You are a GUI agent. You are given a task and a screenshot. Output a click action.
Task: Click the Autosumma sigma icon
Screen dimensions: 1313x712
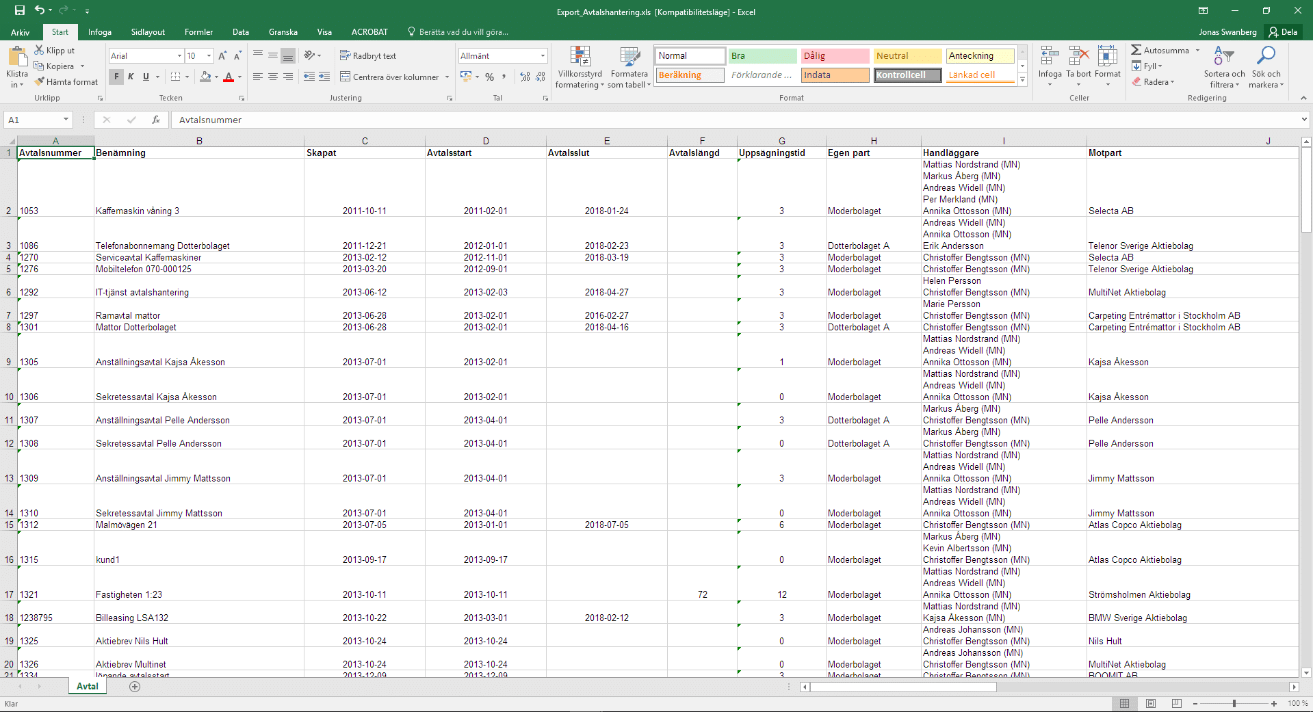tap(1136, 50)
